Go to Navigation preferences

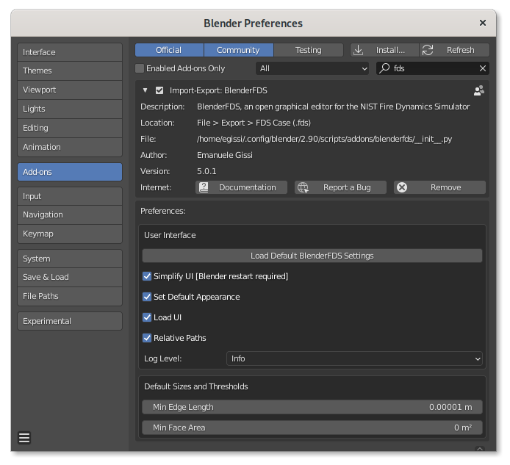(70, 215)
